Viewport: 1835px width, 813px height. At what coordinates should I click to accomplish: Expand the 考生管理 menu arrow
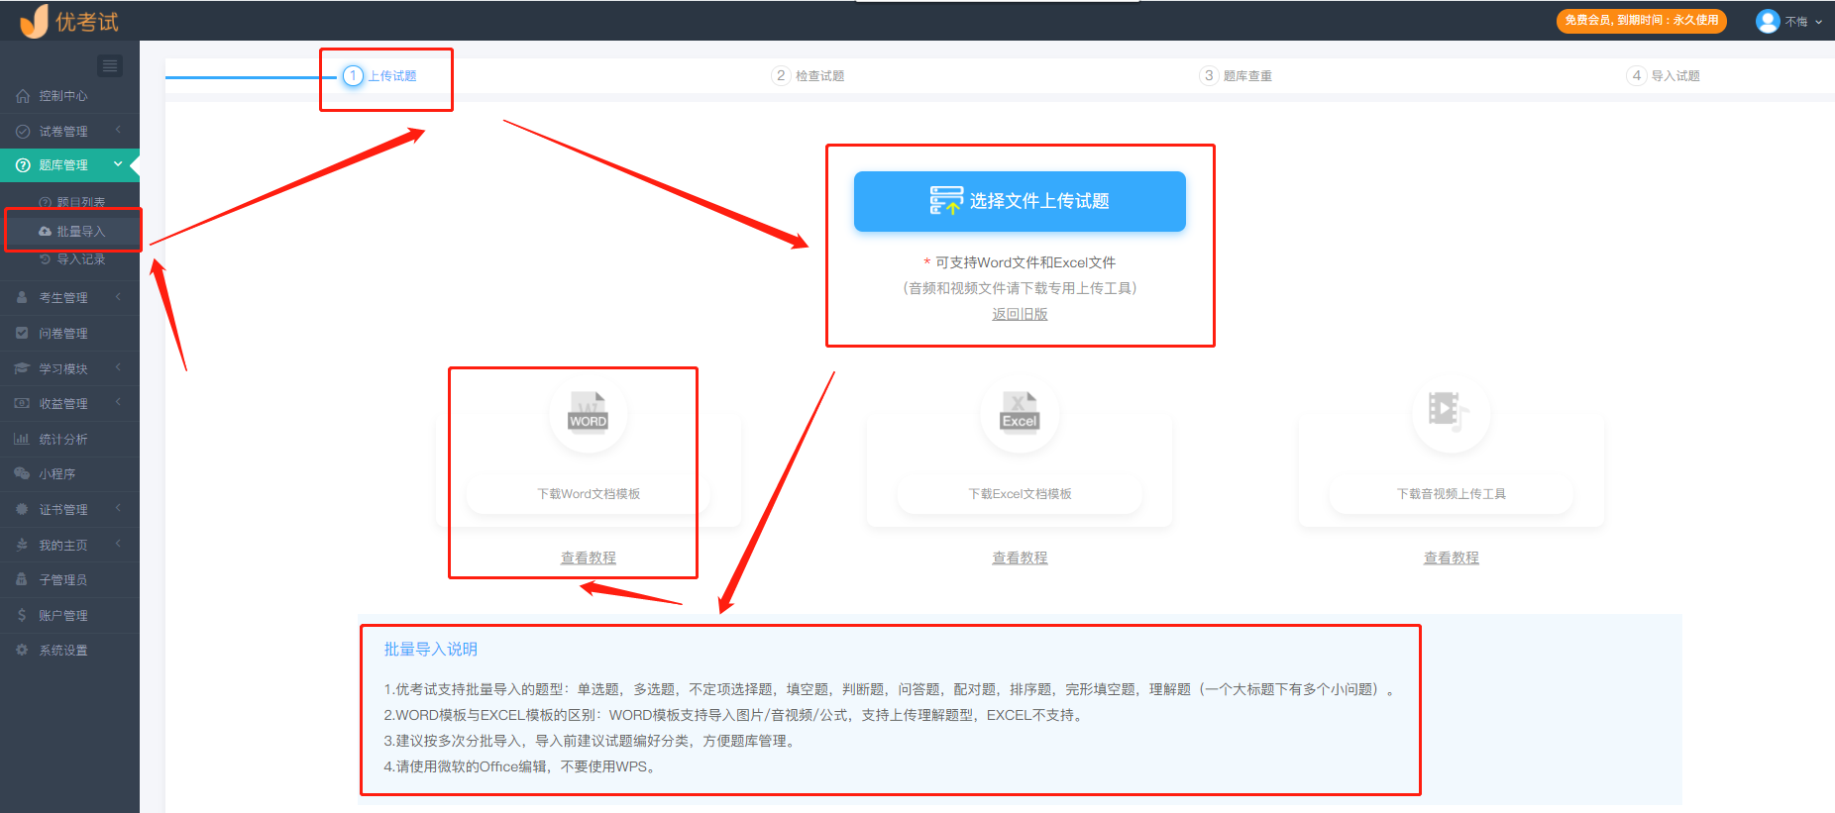(118, 296)
